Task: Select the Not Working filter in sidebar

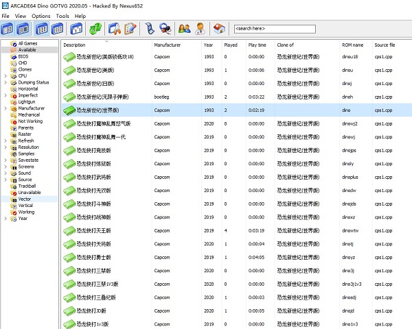Action: [x=30, y=121]
